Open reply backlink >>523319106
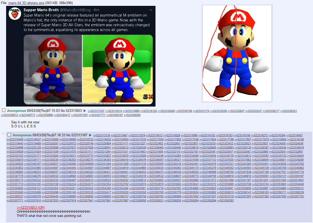The image size is (313, 223). click(295, 139)
